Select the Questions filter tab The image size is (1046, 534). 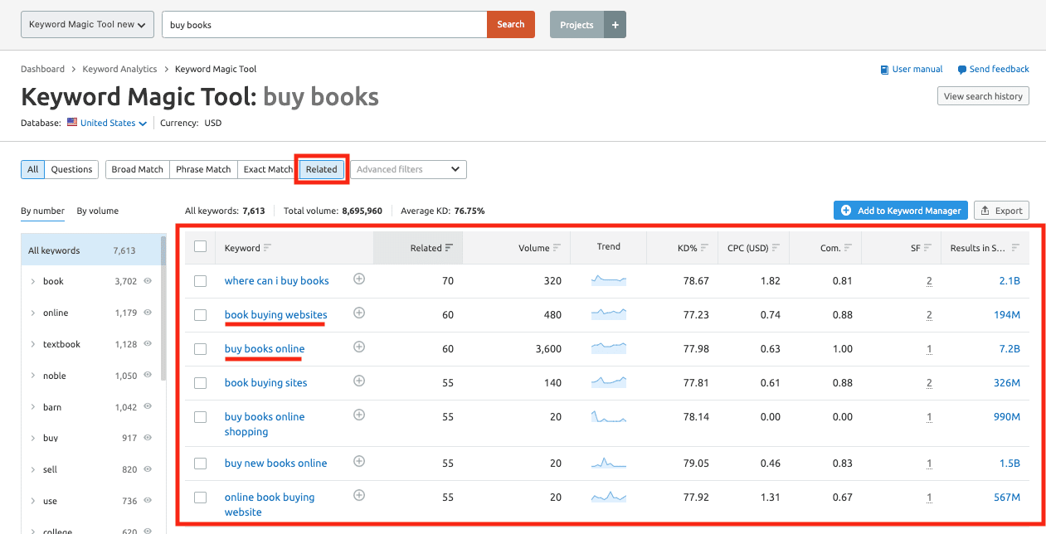tap(71, 169)
